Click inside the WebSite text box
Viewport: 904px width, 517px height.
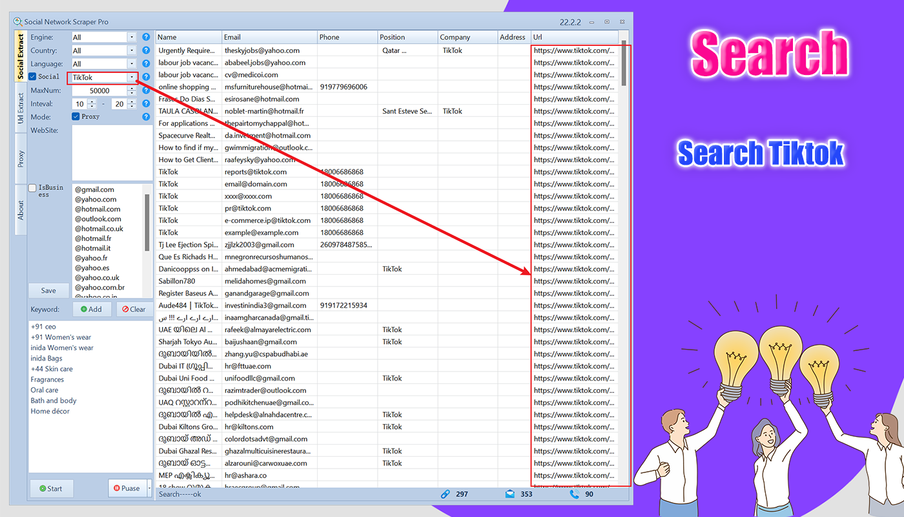click(x=112, y=153)
